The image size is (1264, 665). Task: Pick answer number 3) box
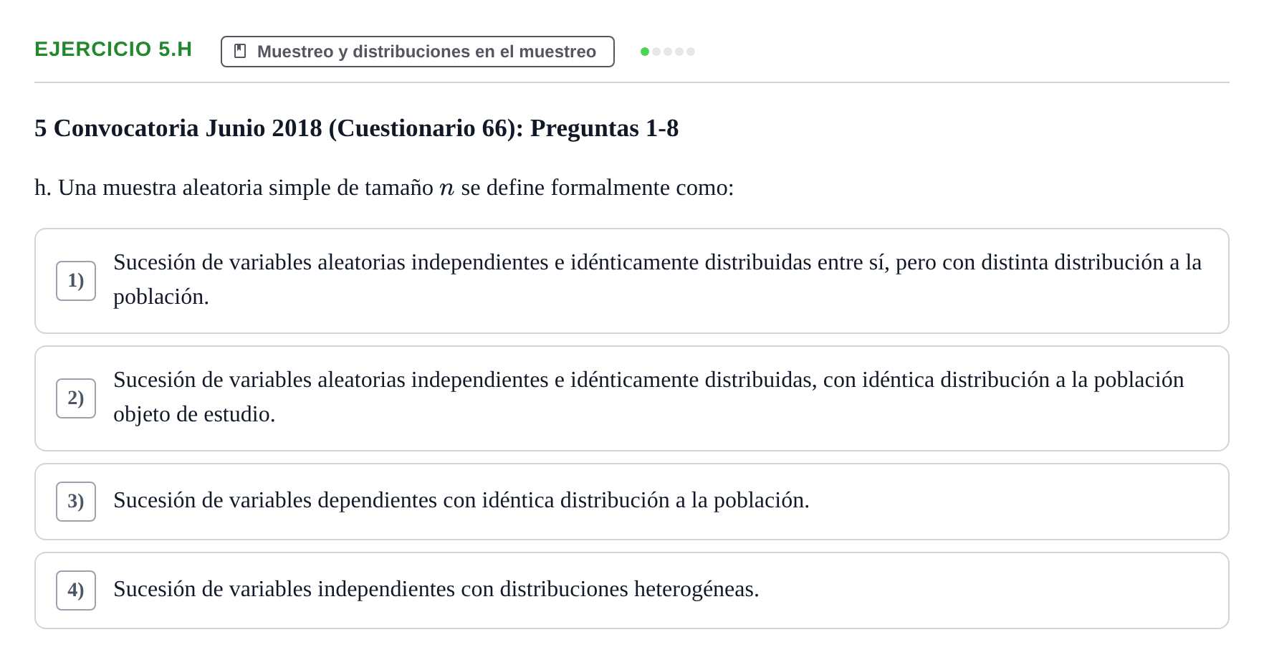coord(76,502)
